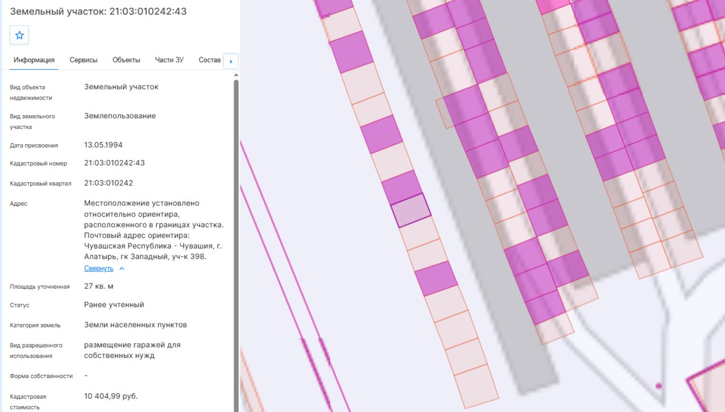
Task: Go to the Информация tab
Action: 34,60
